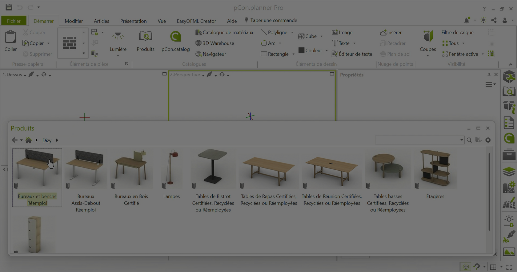Screen dimensions: 517x272
Task: Open the pCon.catalog button
Action: 175,42
